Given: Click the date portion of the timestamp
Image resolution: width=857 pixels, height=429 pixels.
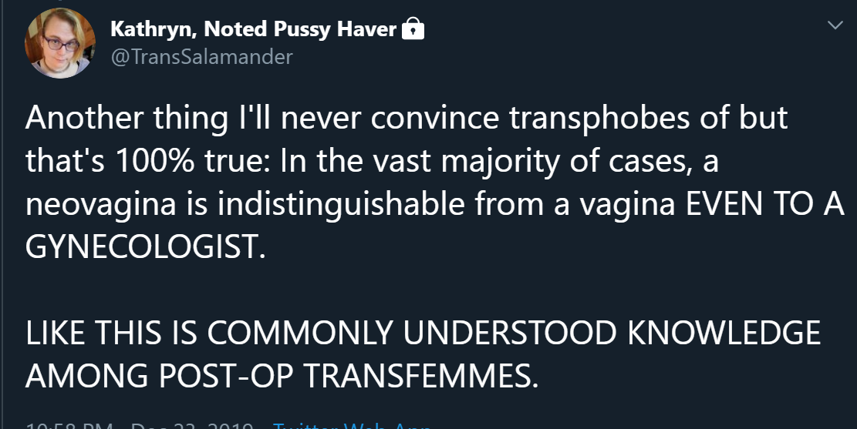Looking at the screenshot, I should [x=194, y=425].
